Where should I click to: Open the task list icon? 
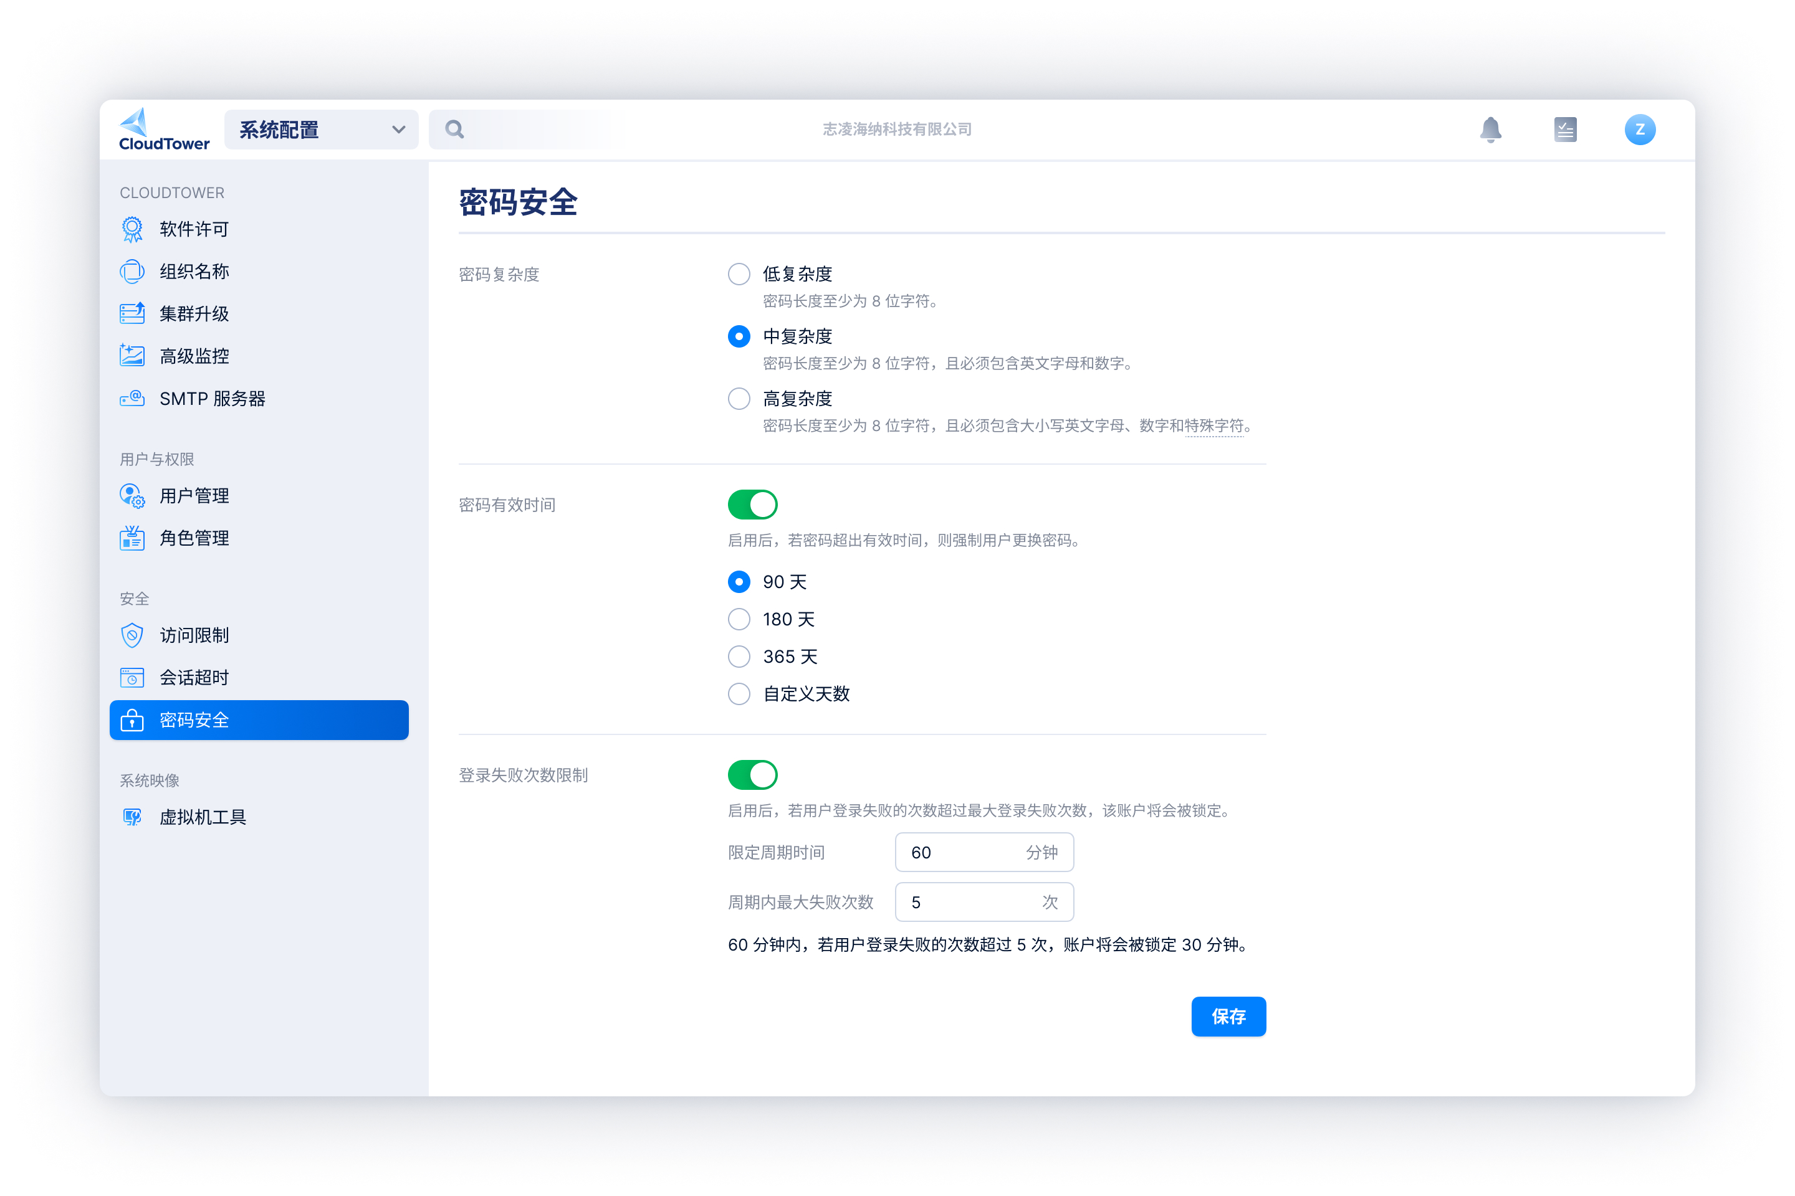[1565, 130]
